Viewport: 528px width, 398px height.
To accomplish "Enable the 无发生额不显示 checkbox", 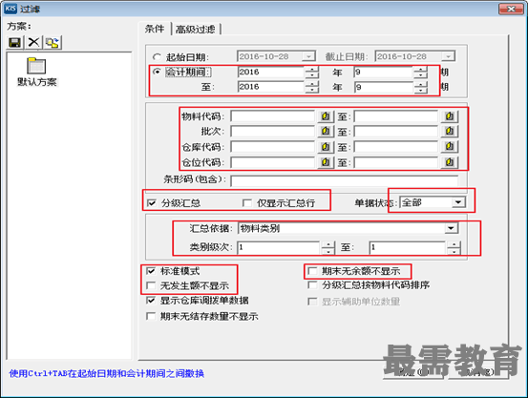I will point(151,286).
